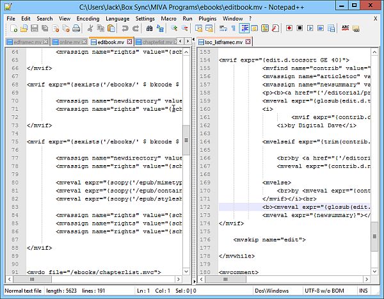
Task: Click the ABC spell-check toolbar icon
Action: coord(346,28)
